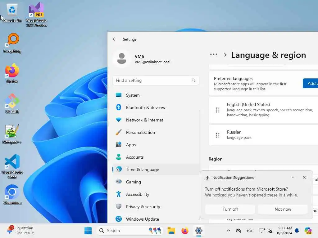Click the muted volume tray icon
This screenshot has width=318, height=238.
click(270, 231)
